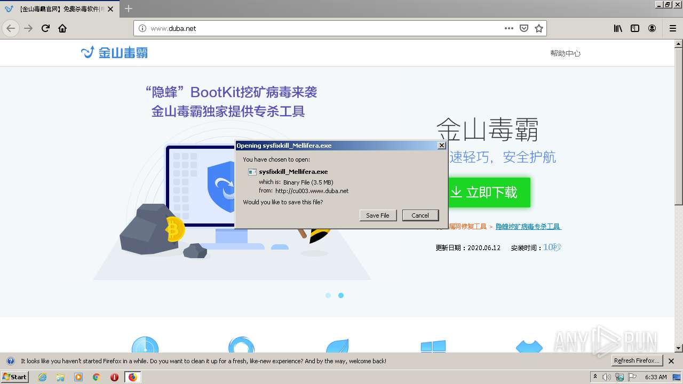
Task: Close the duba.net browser tab
Action: [x=110, y=9]
